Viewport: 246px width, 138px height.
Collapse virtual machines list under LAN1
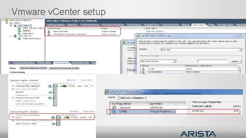(13, 121)
